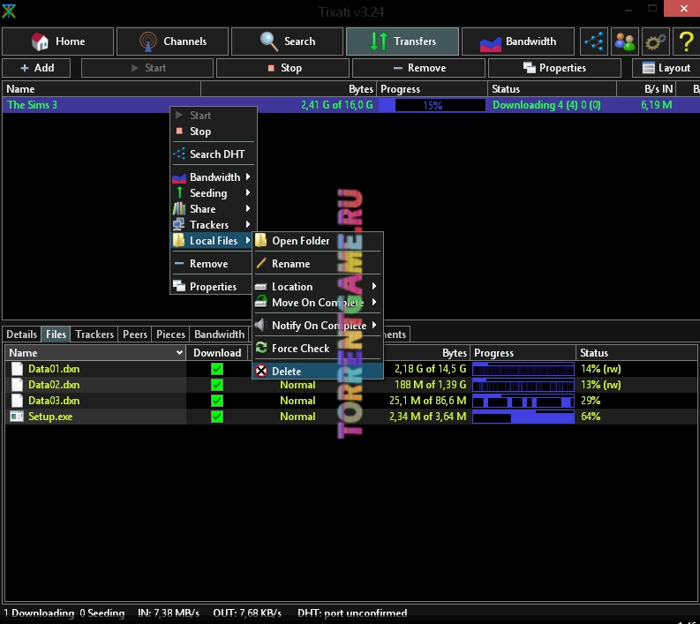The height and width of the screenshot is (624, 700).
Task: Click the file icon of Data02.dxn
Action: pyautogui.click(x=17, y=385)
